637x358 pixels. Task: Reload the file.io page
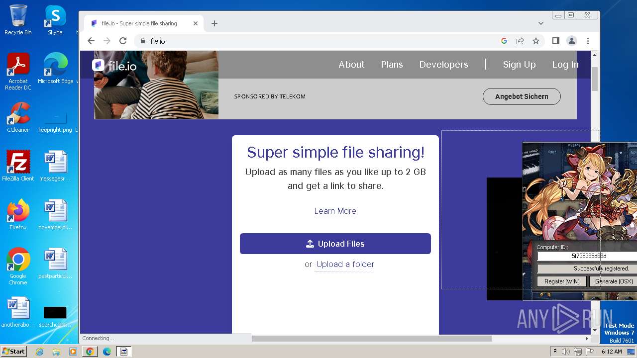point(123,41)
